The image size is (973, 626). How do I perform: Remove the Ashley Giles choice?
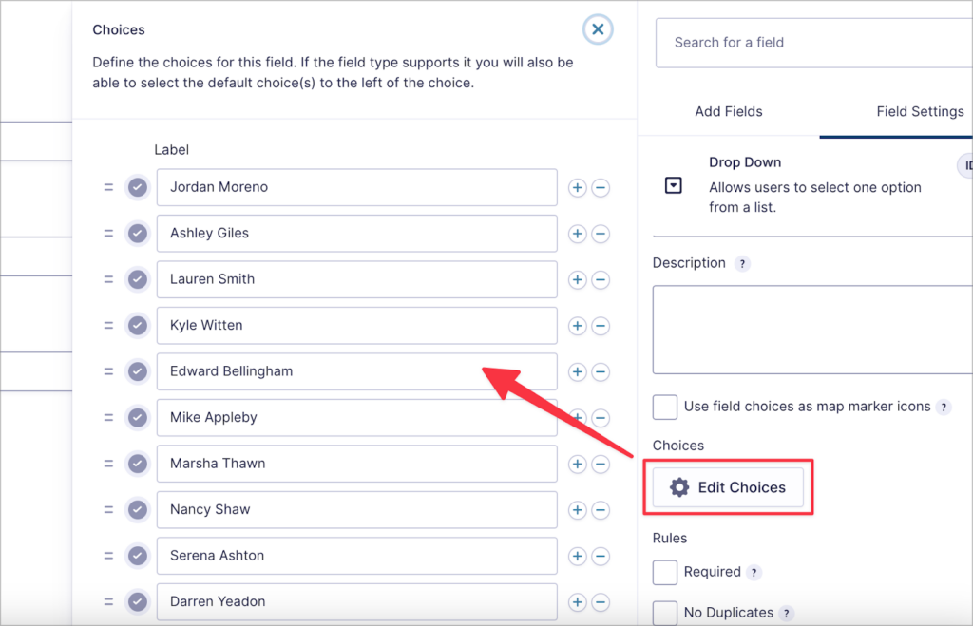pos(601,234)
